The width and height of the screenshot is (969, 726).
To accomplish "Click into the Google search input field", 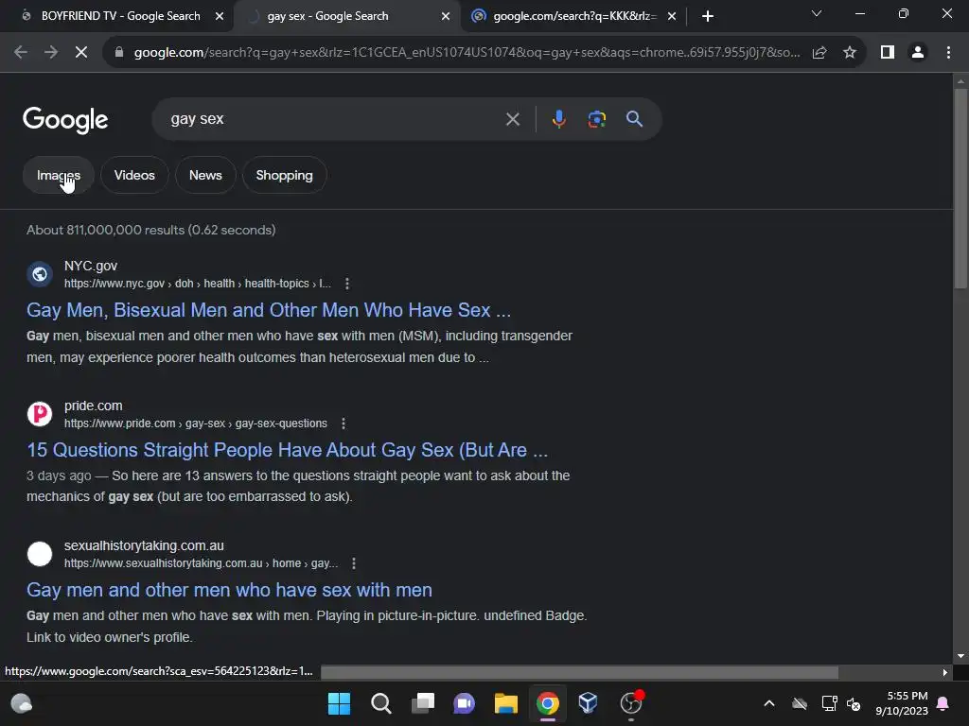I will pyautogui.click(x=334, y=119).
